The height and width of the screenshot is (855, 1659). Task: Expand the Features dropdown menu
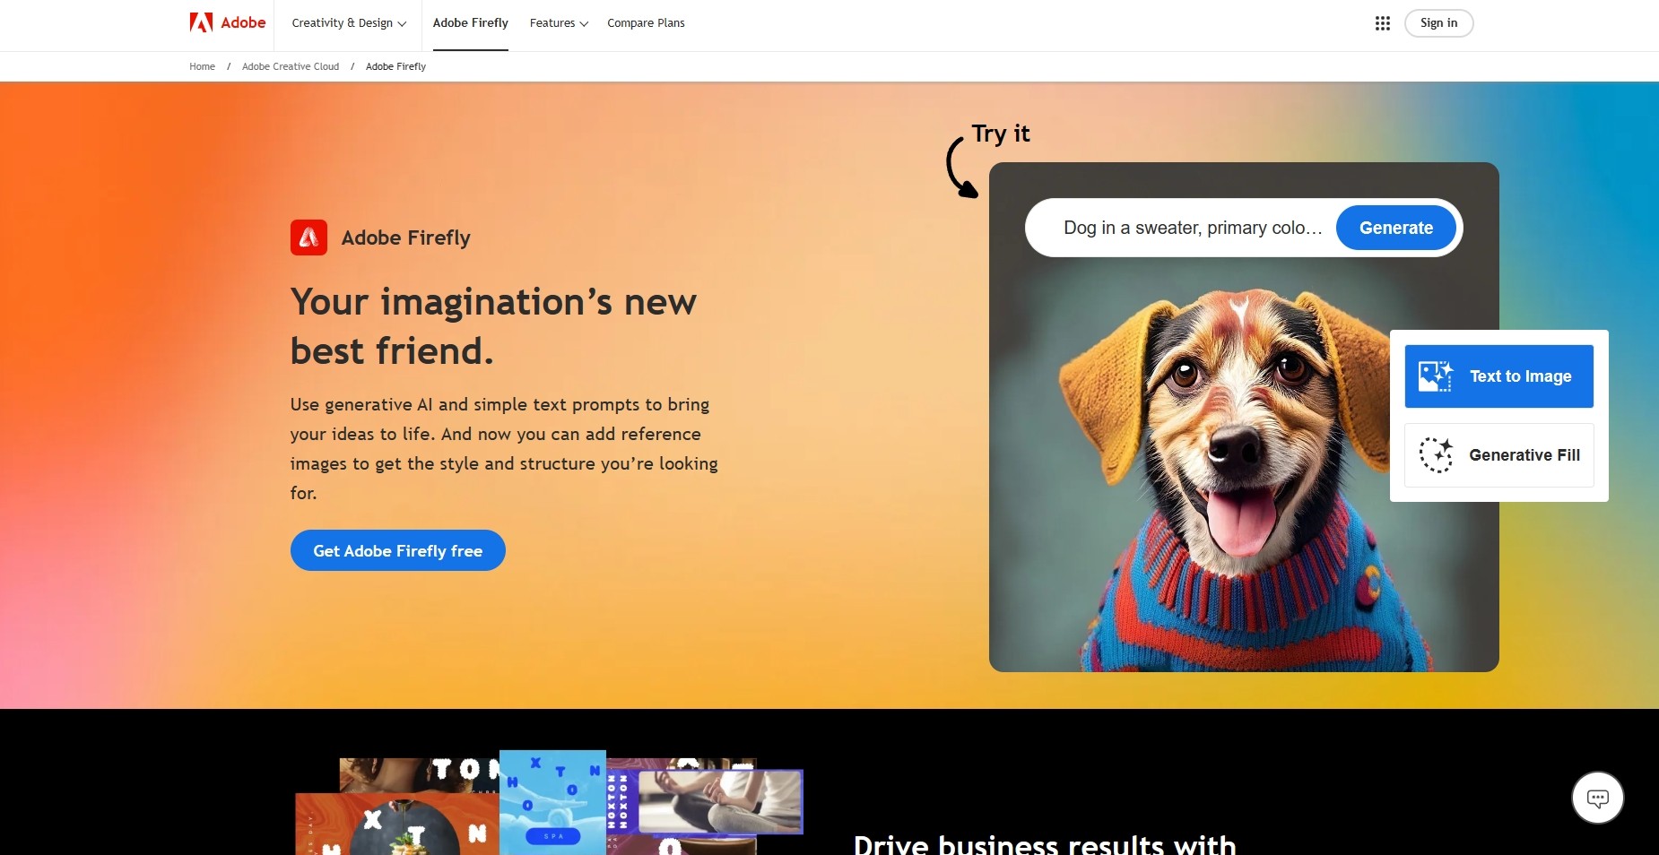pyautogui.click(x=559, y=23)
